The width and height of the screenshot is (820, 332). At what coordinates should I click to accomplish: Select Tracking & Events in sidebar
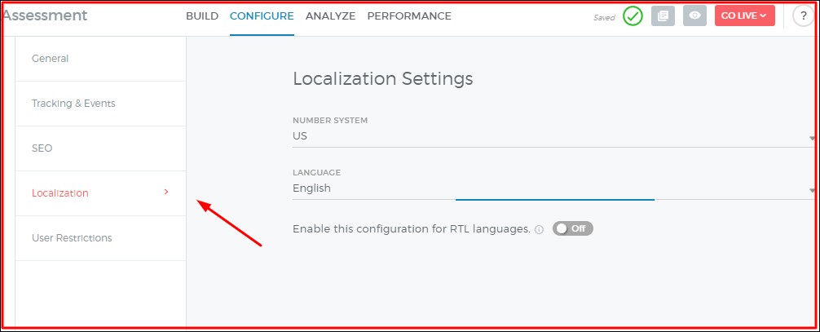coord(73,104)
